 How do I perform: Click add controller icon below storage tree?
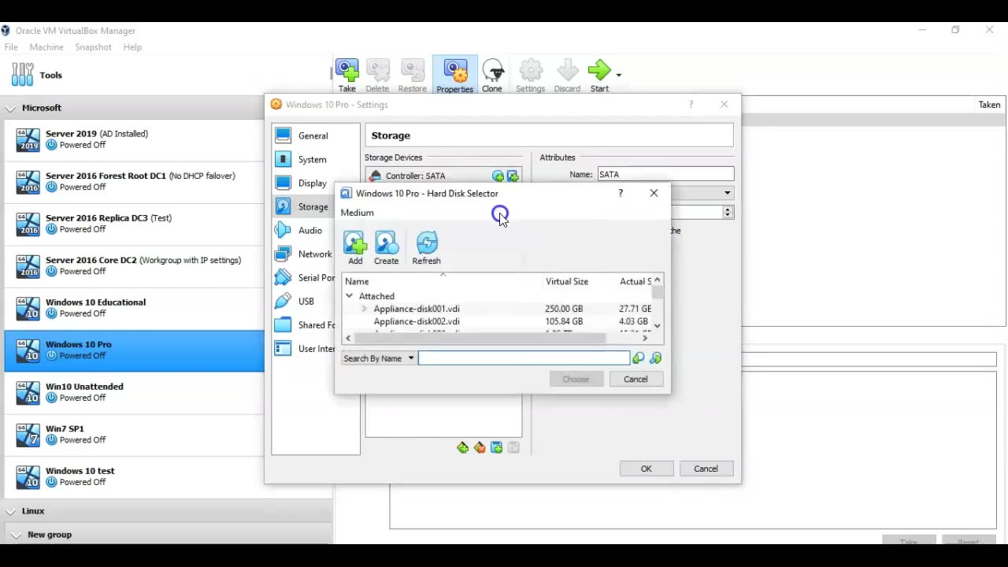tap(462, 448)
